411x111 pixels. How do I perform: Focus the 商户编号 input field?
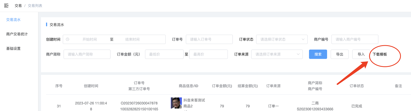(355, 39)
